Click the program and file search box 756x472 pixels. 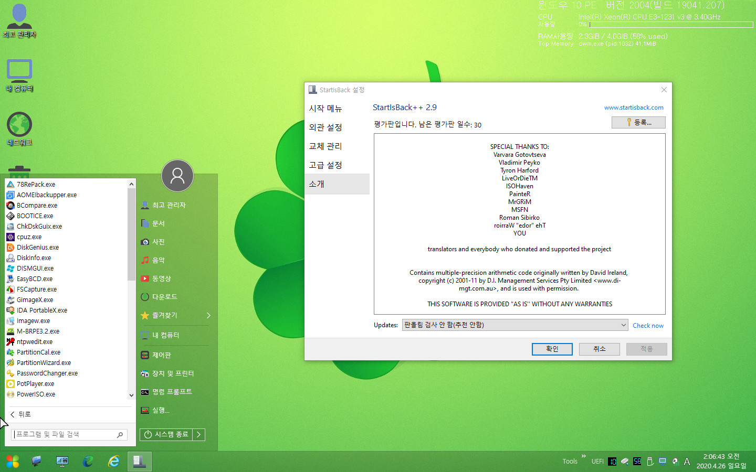(69, 434)
